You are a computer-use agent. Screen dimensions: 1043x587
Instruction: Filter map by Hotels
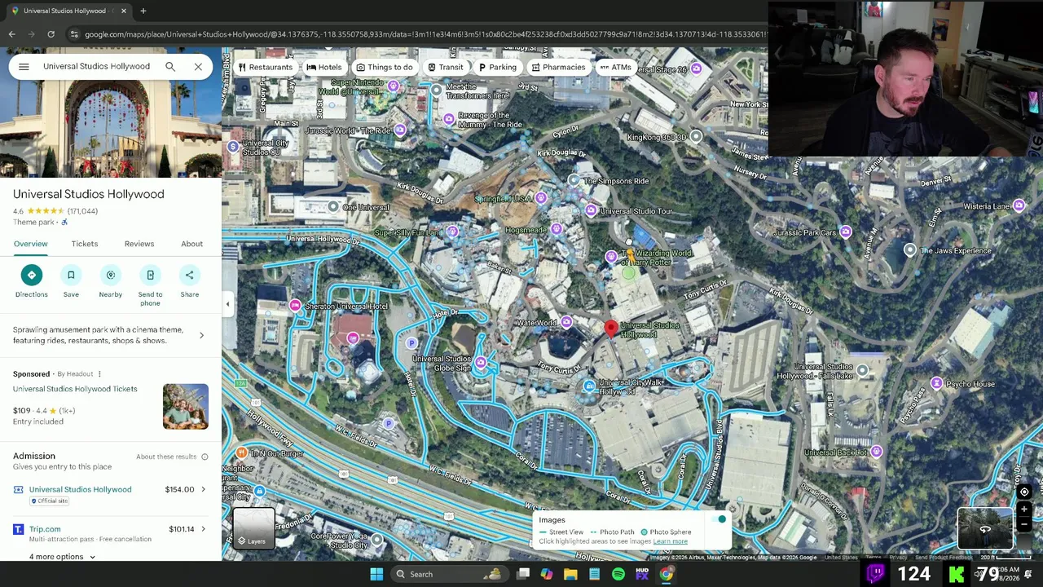pyautogui.click(x=324, y=67)
